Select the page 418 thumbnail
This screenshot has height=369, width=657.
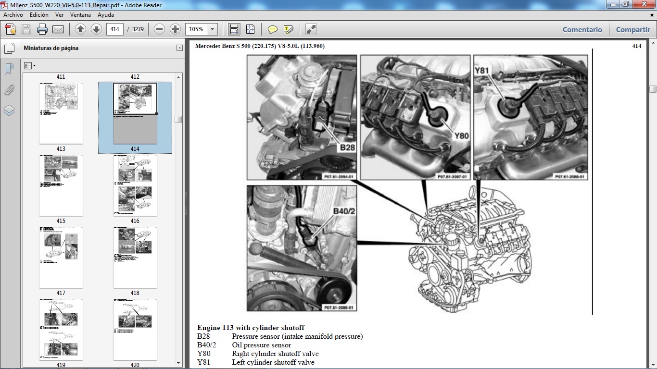pyautogui.click(x=135, y=258)
